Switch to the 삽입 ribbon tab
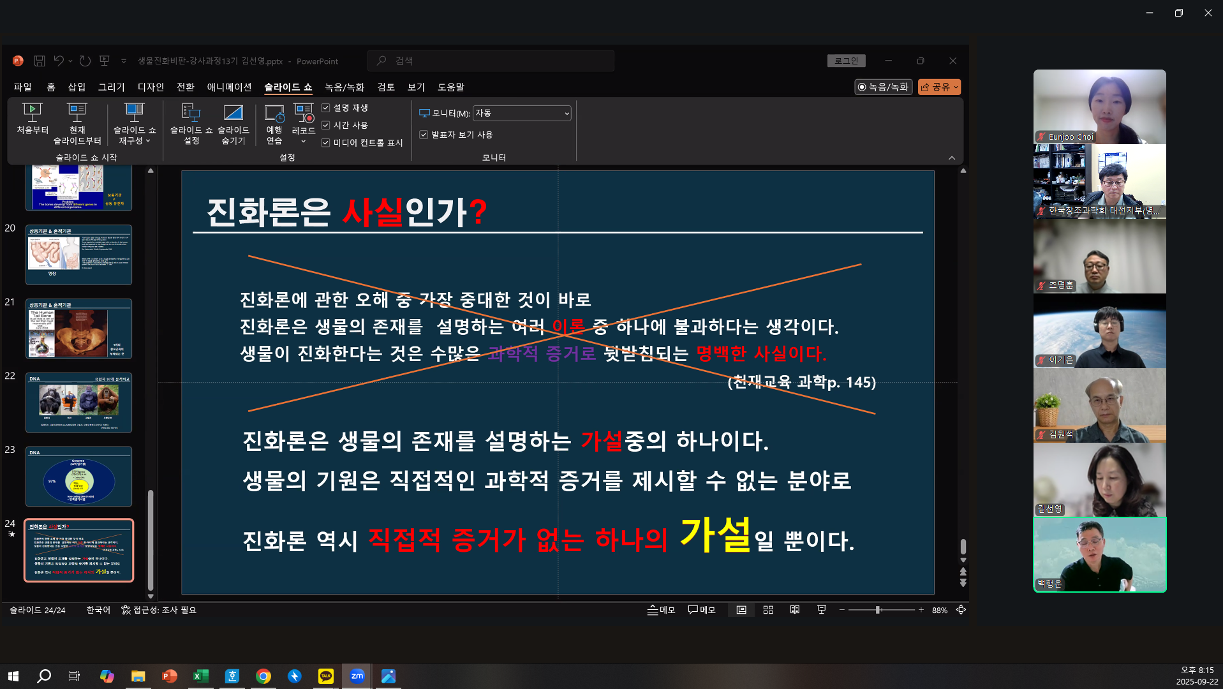1223x689 pixels. (x=77, y=87)
